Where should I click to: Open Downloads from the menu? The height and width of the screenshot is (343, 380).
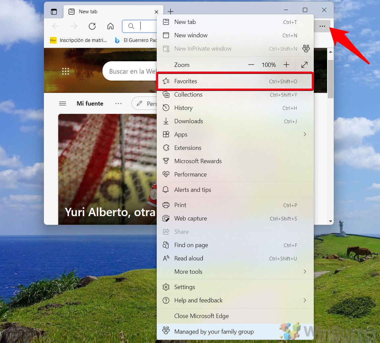click(x=235, y=121)
